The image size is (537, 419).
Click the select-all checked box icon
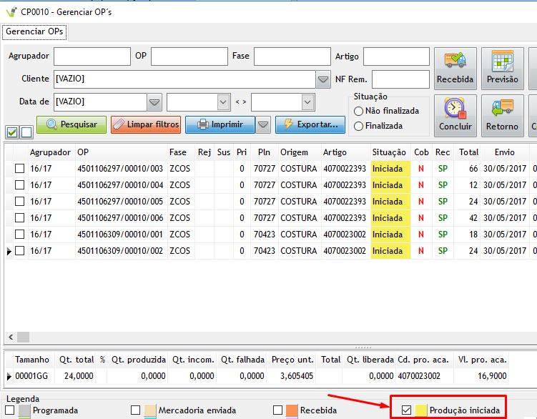(x=12, y=132)
